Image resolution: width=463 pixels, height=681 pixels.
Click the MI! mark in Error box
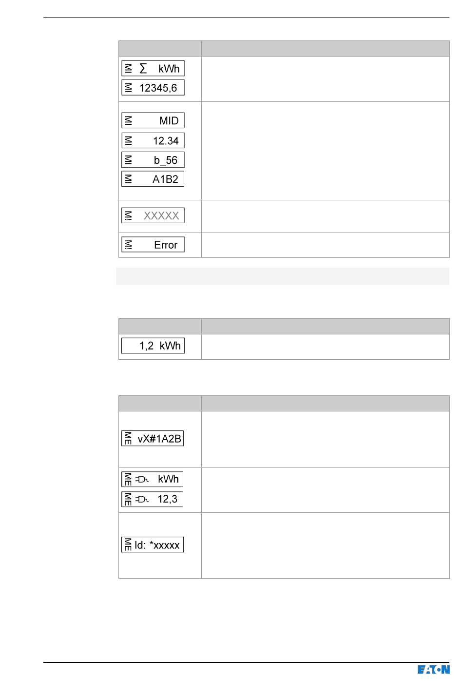coord(128,244)
